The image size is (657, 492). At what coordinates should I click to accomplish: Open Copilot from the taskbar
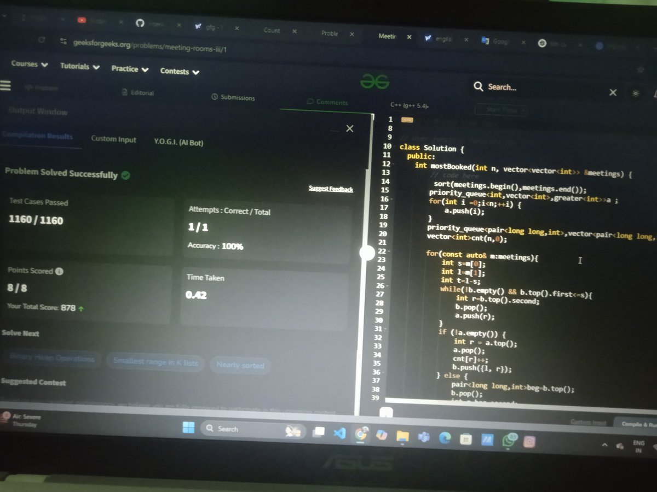[x=382, y=435]
